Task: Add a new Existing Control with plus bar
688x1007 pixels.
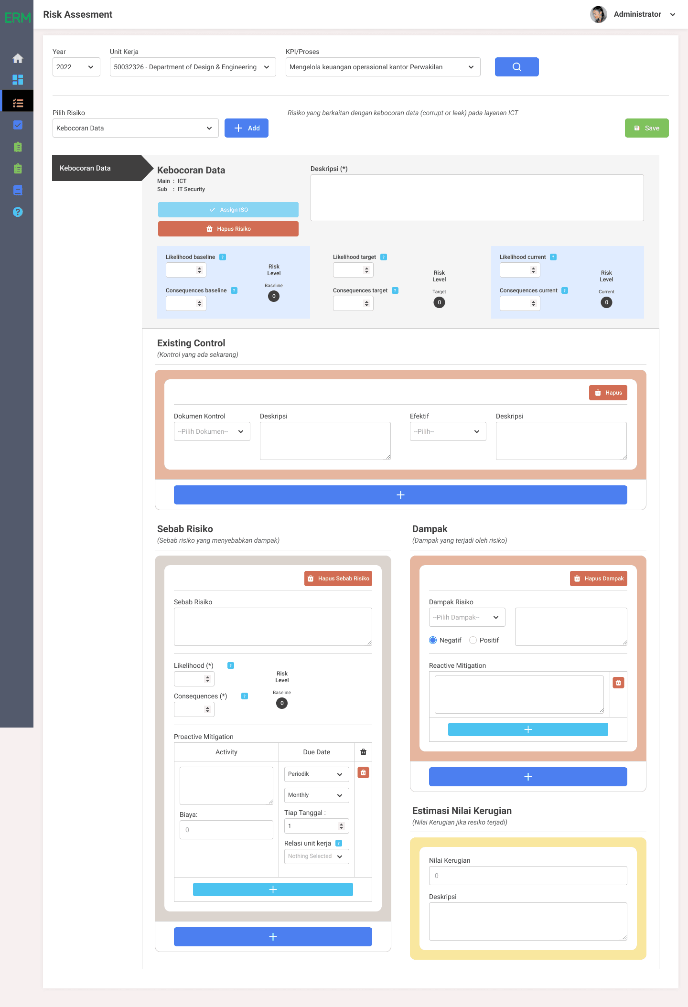Action: pyautogui.click(x=400, y=495)
